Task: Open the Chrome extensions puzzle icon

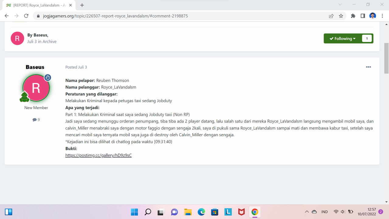Action: click(353, 16)
